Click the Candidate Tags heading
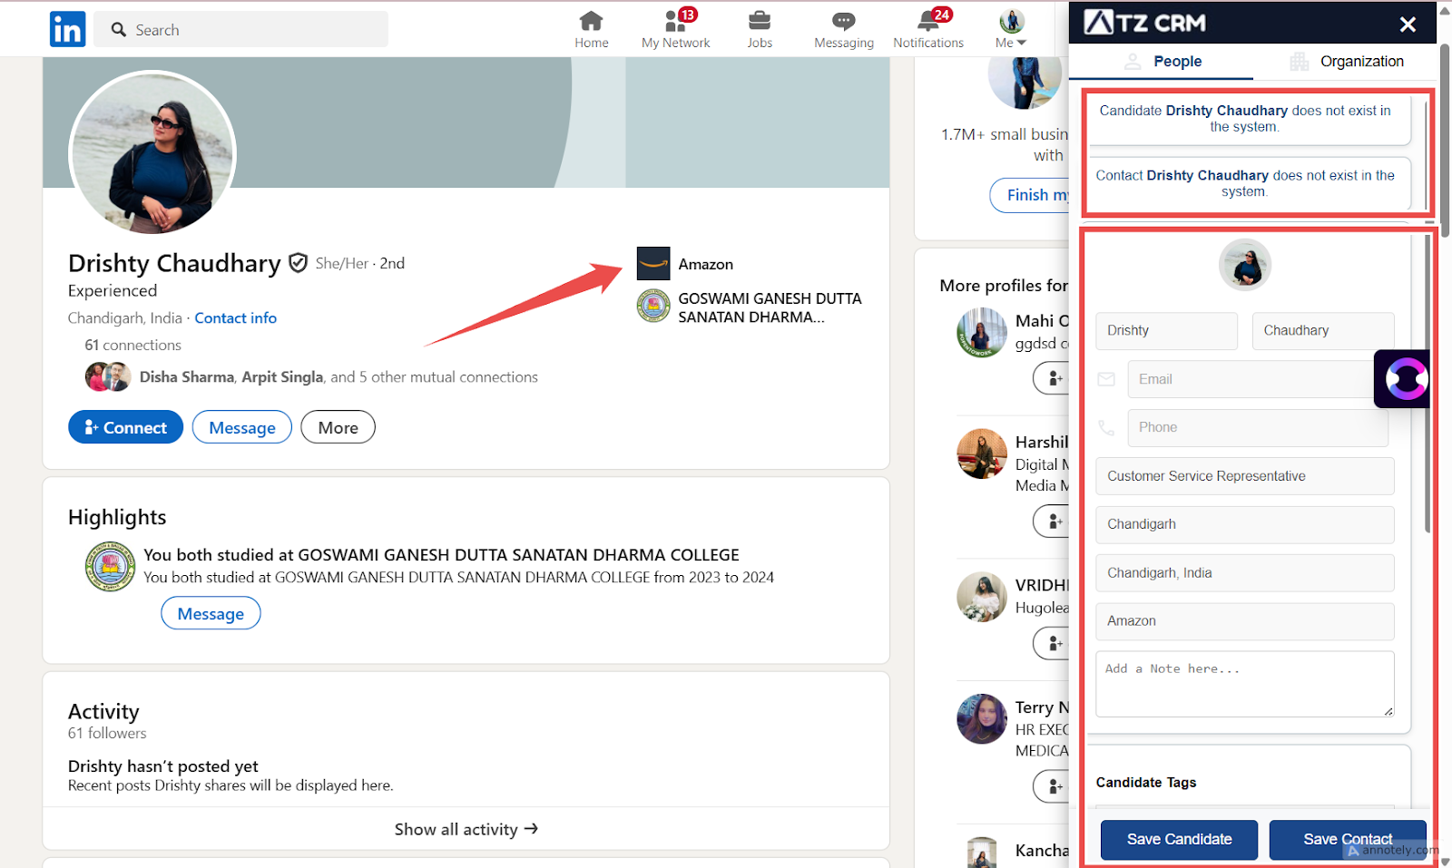 1146,783
